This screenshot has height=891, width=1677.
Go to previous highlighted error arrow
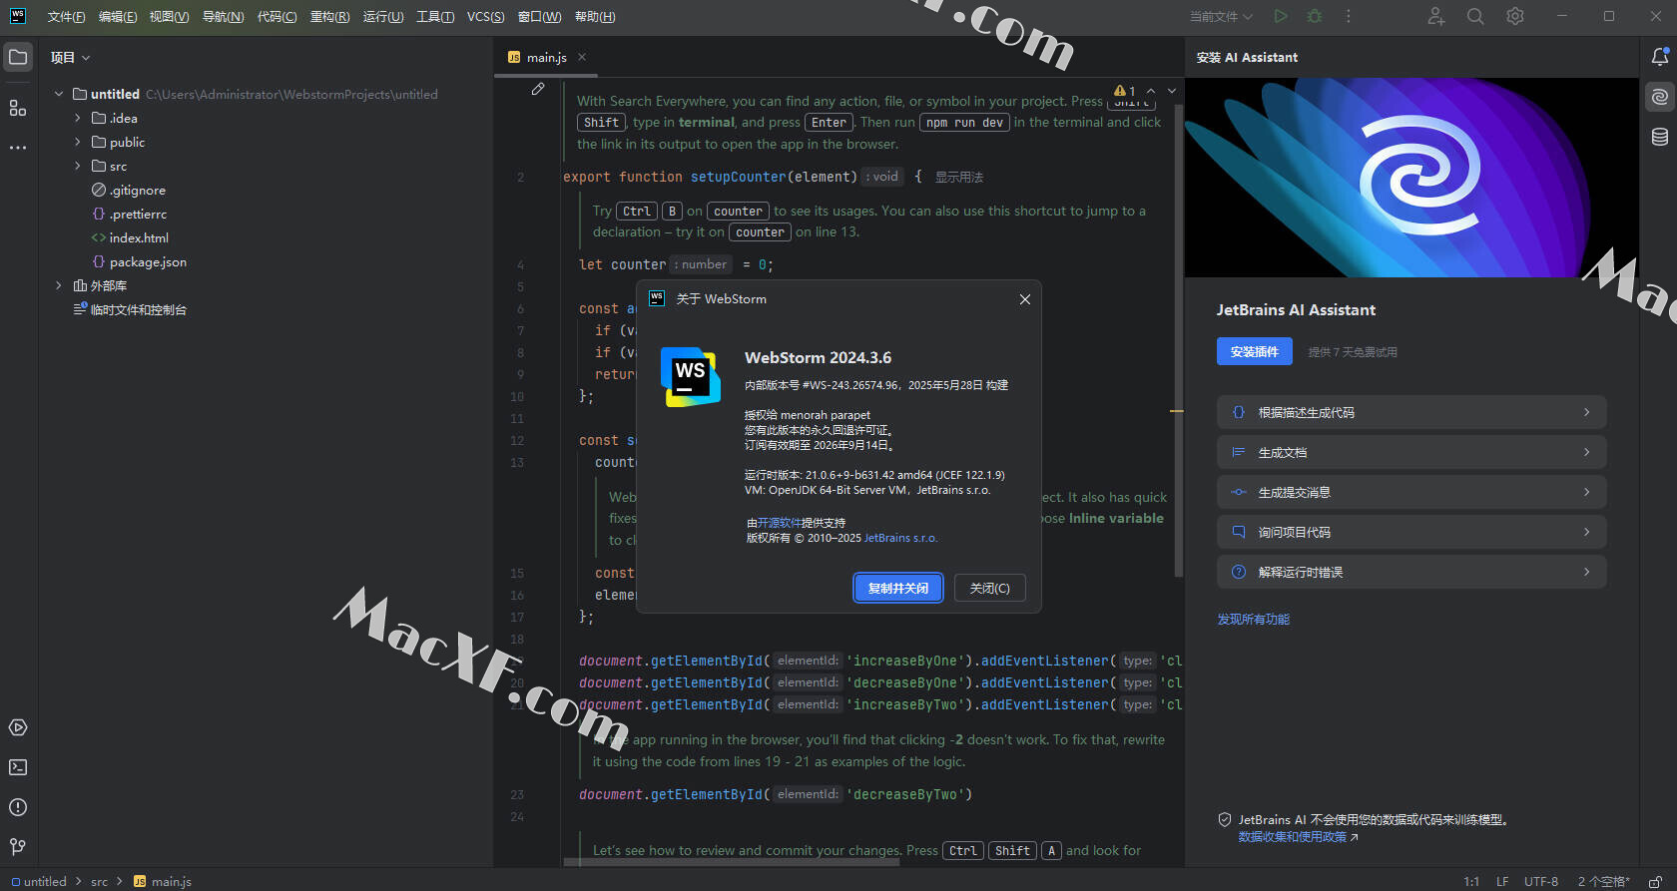coord(1151,91)
